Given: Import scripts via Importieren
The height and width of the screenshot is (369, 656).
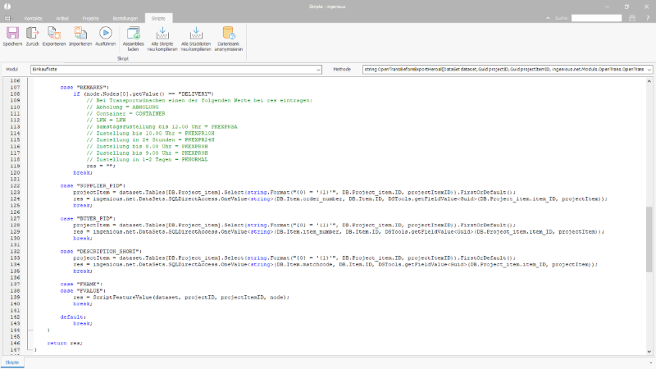Looking at the screenshot, I should coord(80,36).
